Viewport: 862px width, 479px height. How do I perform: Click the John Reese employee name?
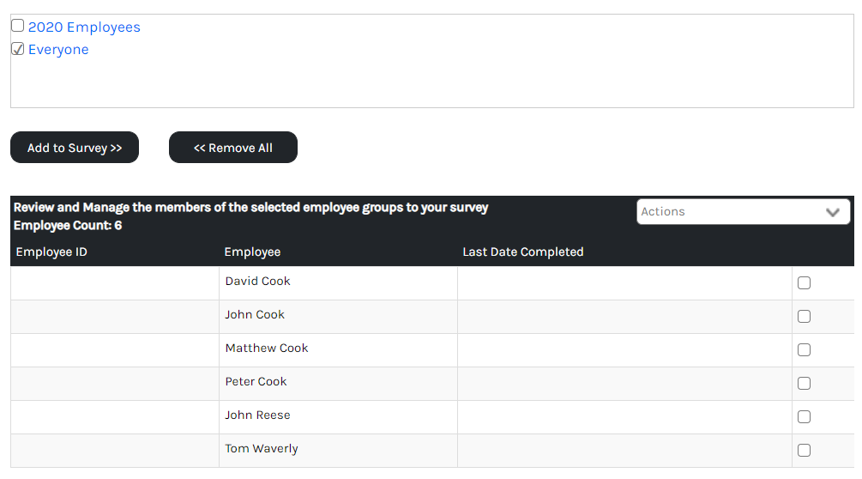tap(257, 415)
